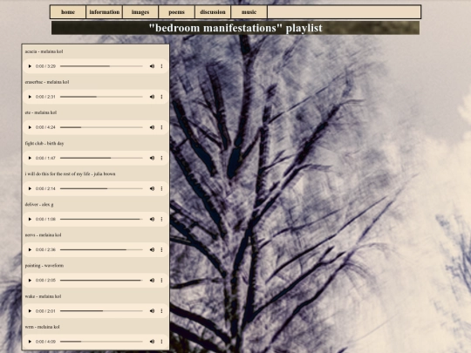The height and width of the screenshot is (353, 471).
Task: Click the 'painting - waveform' title text
Action: (44, 266)
